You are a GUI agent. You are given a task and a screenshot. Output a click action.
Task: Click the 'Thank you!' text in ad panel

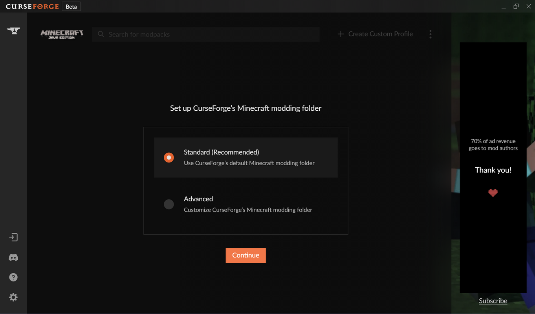click(x=493, y=170)
